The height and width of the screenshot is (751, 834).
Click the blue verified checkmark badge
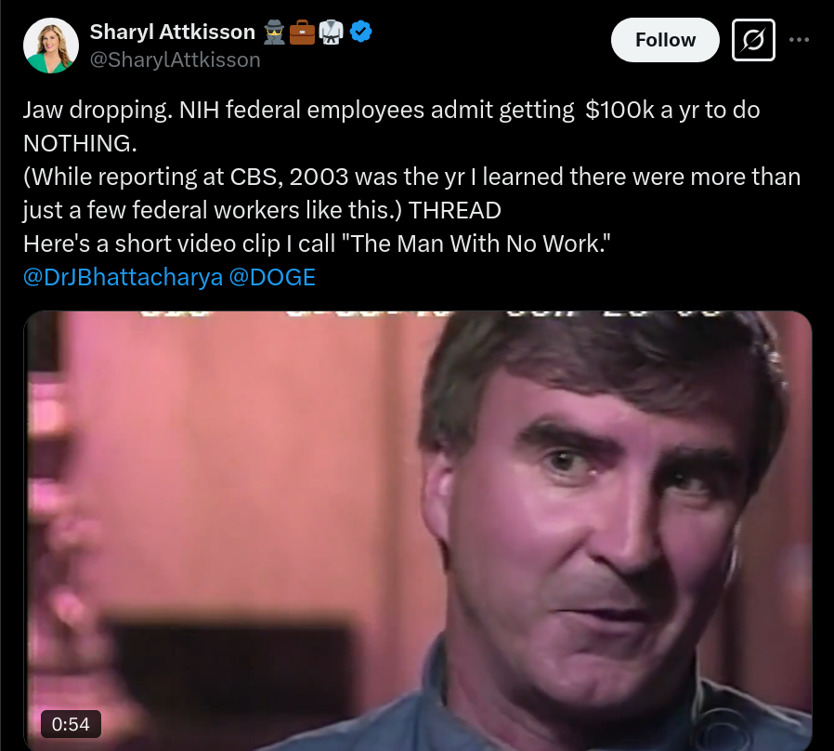click(x=361, y=32)
